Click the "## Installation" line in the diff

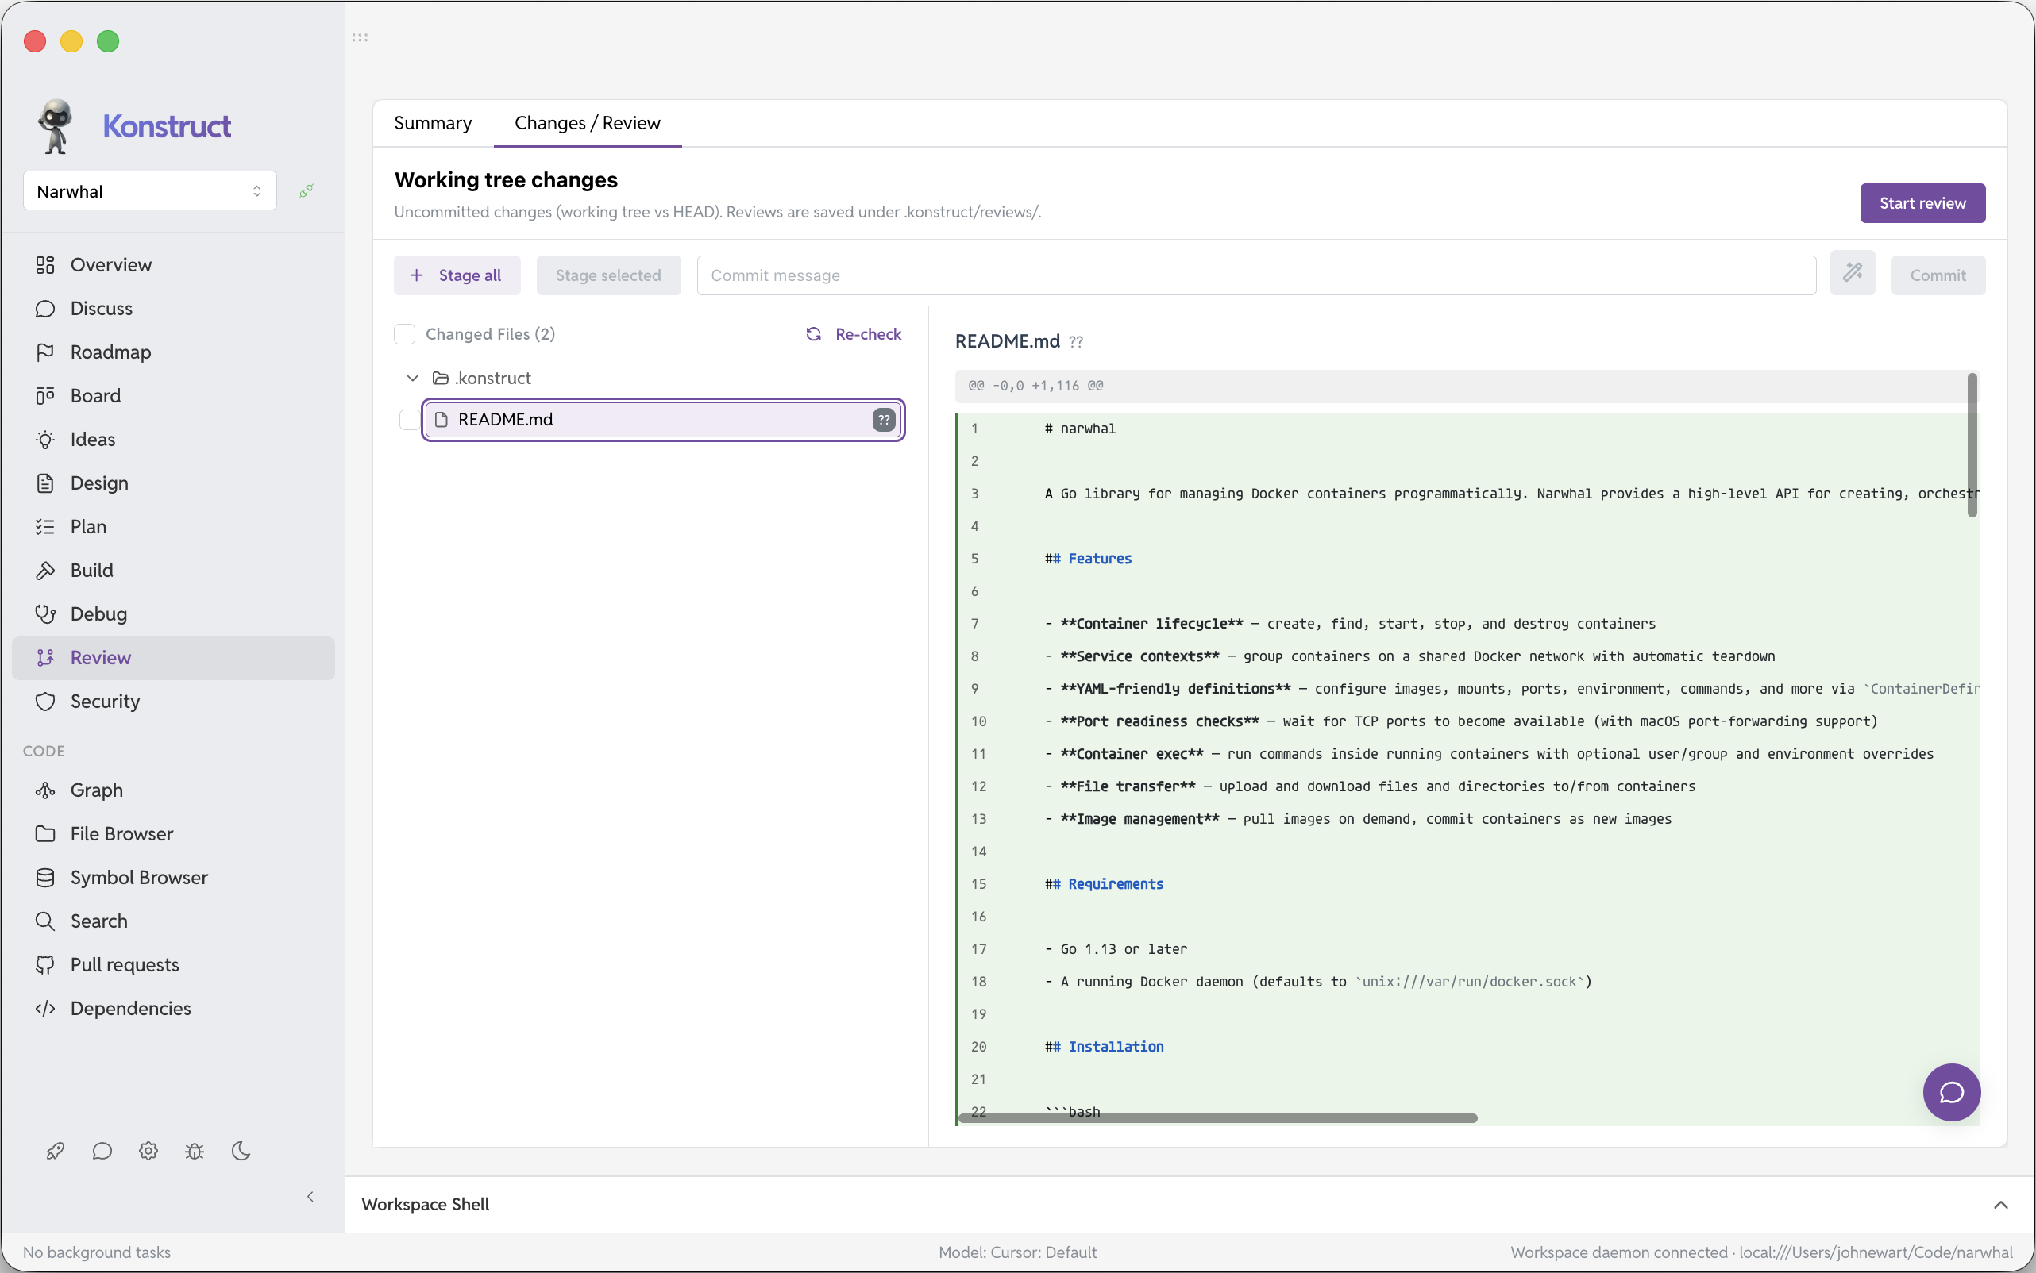click(x=1104, y=1048)
